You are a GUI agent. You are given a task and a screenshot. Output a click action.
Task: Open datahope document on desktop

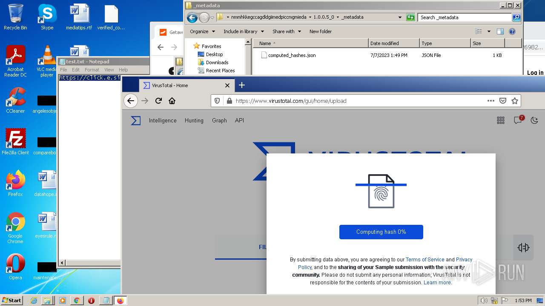tap(47, 184)
